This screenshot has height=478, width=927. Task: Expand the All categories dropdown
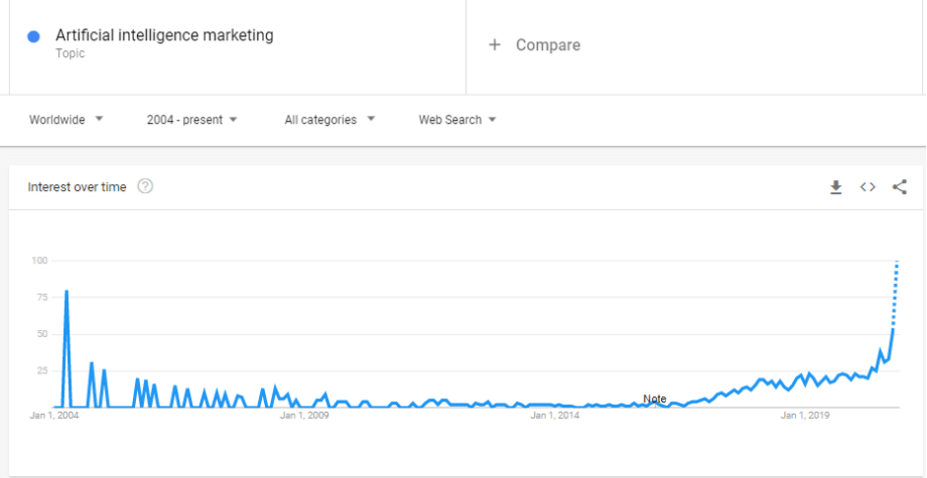pyautogui.click(x=329, y=120)
